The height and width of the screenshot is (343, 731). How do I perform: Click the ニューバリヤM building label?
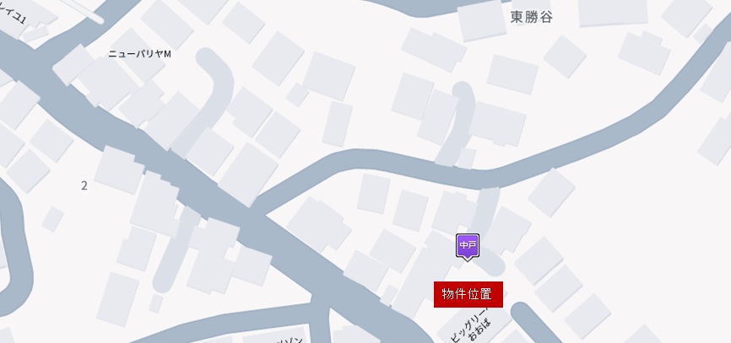[139, 54]
